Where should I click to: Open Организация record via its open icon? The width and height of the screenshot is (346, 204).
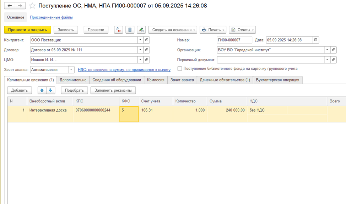pos(334,50)
